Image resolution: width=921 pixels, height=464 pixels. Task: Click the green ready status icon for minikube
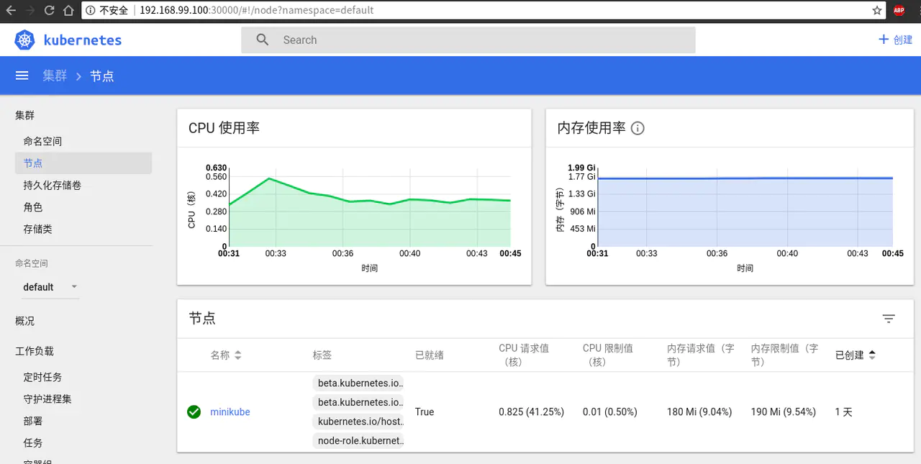(x=194, y=412)
